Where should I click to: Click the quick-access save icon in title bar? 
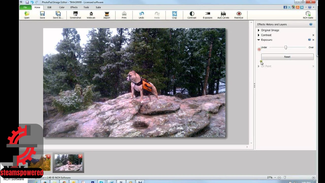click(x=27, y=2)
